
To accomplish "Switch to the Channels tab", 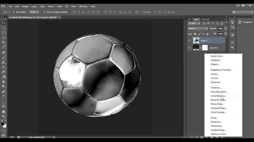I will click(206, 19).
